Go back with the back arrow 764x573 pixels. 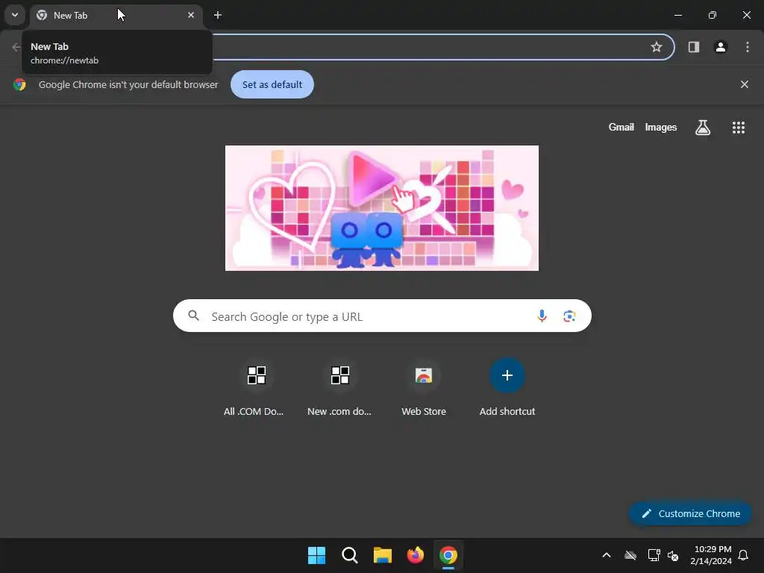(16, 47)
